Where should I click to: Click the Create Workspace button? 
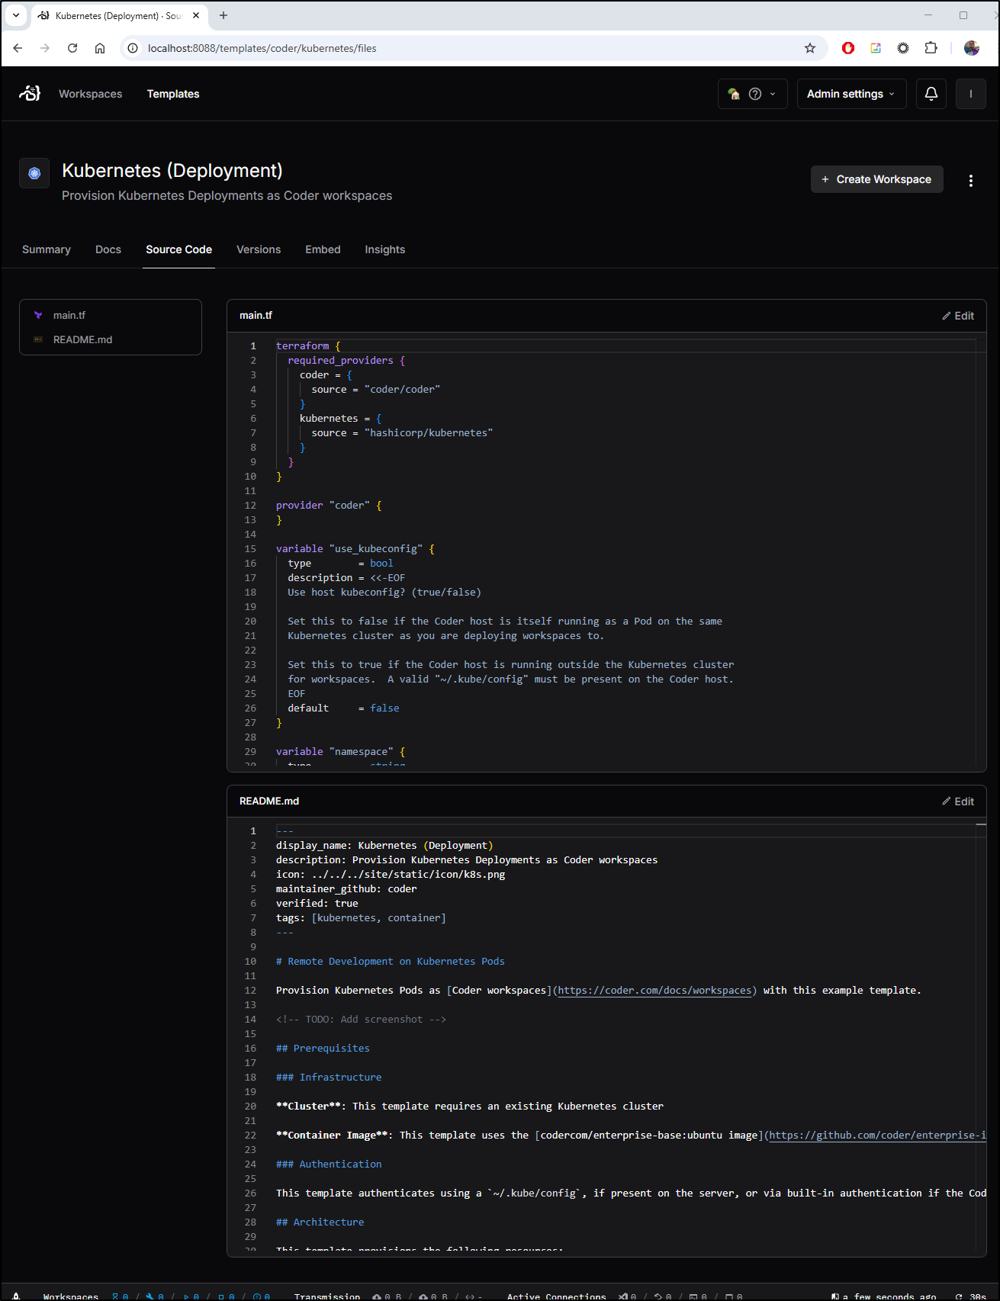pyautogui.click(x=876, y=179)
